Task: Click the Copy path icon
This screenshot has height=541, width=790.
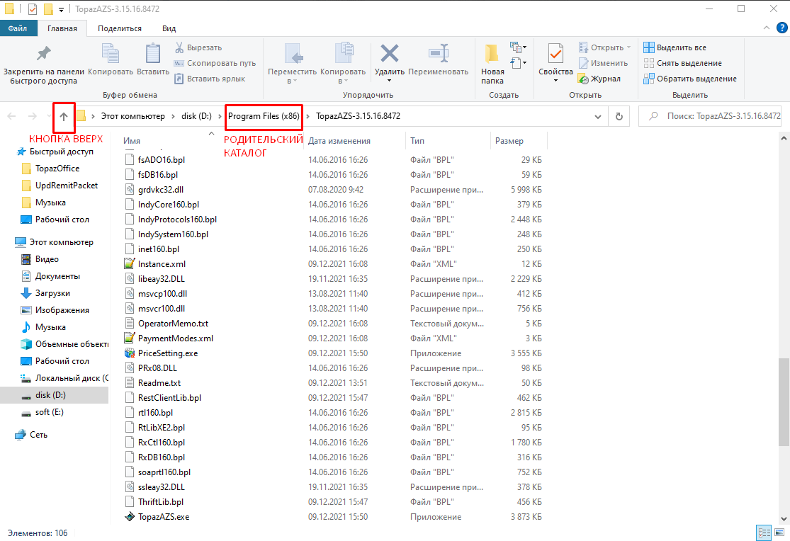Action: pos(179,63)
